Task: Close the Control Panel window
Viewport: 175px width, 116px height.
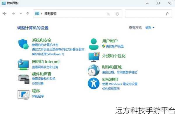Action: click(169, 3)
